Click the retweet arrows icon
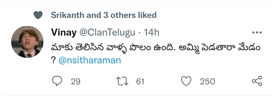This screenshot has width=274, height=100. coord(122,81)
